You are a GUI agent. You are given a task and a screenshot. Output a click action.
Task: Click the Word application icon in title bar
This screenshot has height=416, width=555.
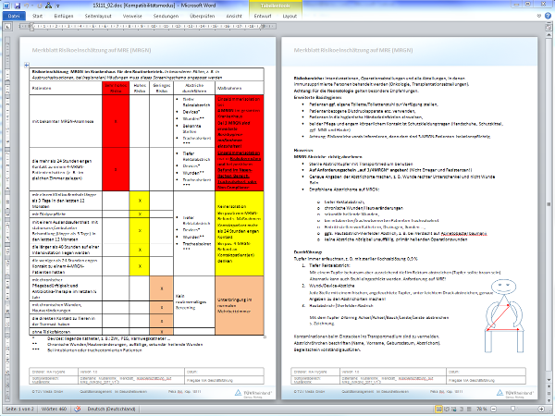click(6, 5)
